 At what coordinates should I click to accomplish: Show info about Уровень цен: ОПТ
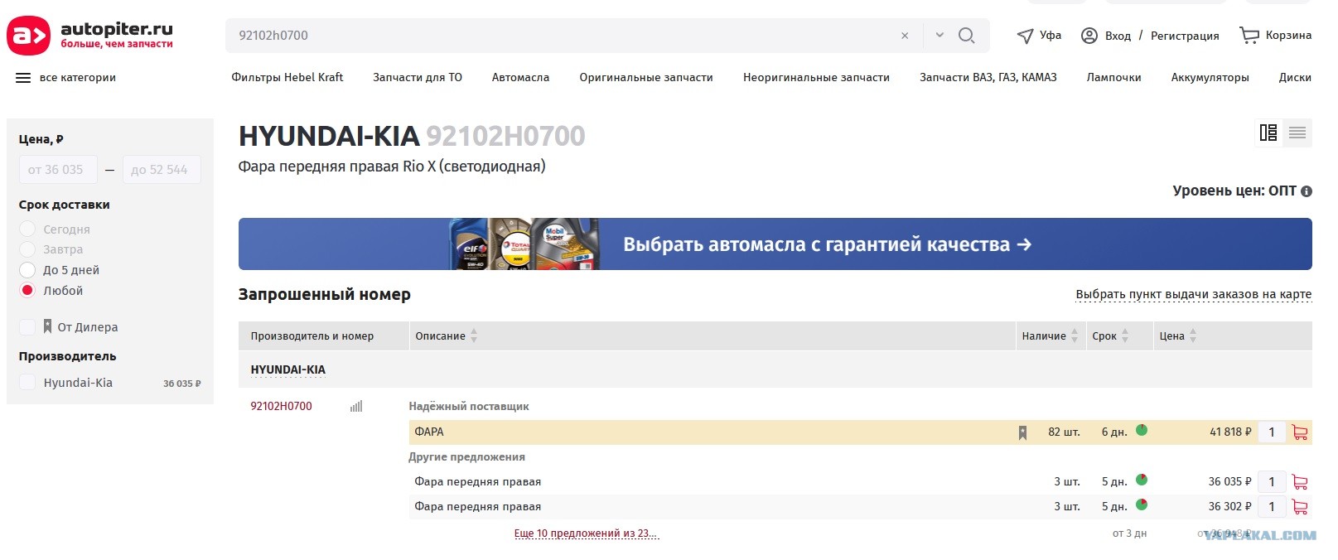[x=1307, y=191]
